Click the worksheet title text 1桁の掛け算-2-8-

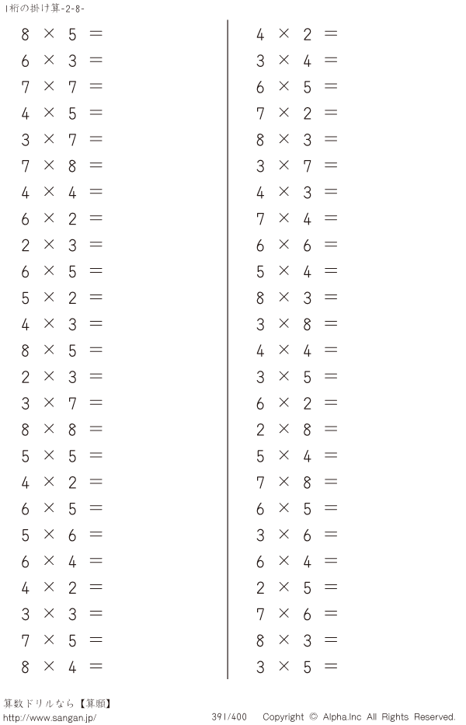44,9
